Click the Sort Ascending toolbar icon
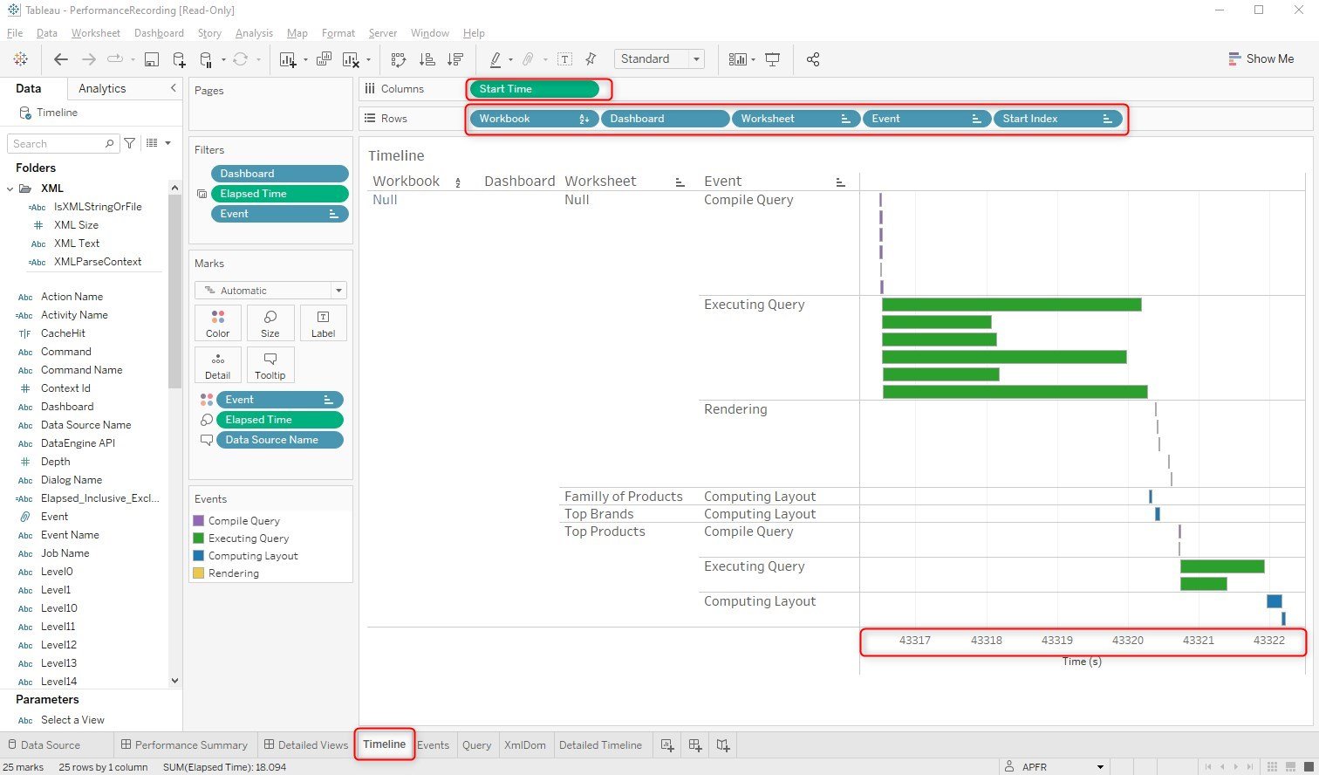The image size is (1319, 775). tap(427, 59)
